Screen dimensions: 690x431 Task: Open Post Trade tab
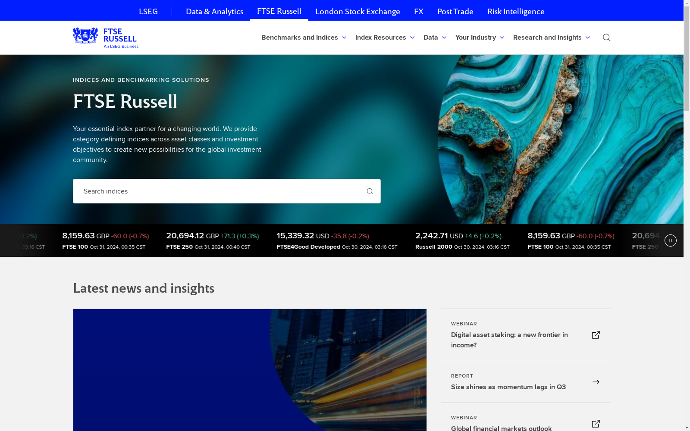[x=455, y=11]
